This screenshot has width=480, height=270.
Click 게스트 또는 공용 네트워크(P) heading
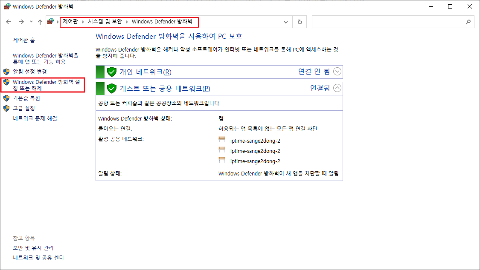pyautogui.click(x=165, y=89)
